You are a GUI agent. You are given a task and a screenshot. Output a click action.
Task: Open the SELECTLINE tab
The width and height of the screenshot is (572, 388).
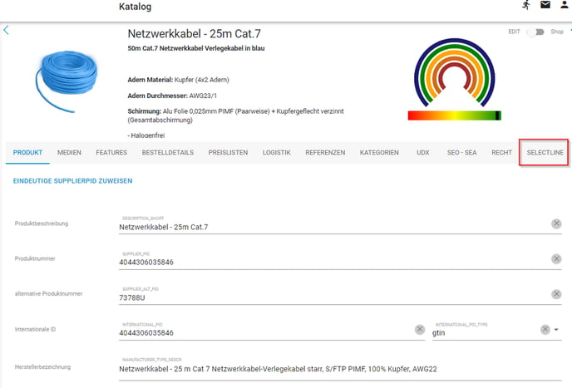point(545,153)
